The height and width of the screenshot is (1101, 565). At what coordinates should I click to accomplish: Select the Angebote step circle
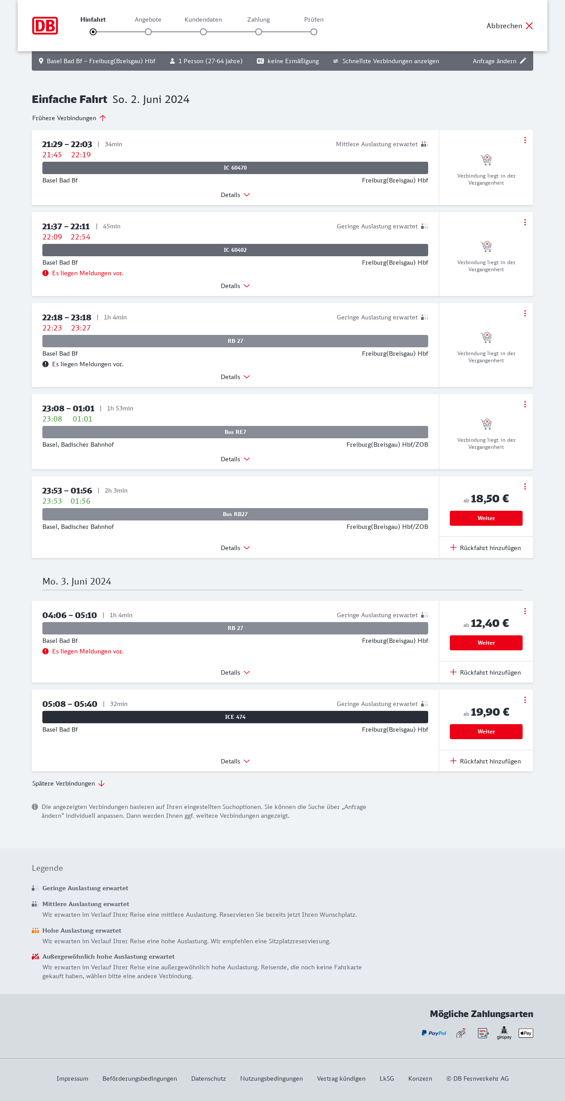point(148,32)
